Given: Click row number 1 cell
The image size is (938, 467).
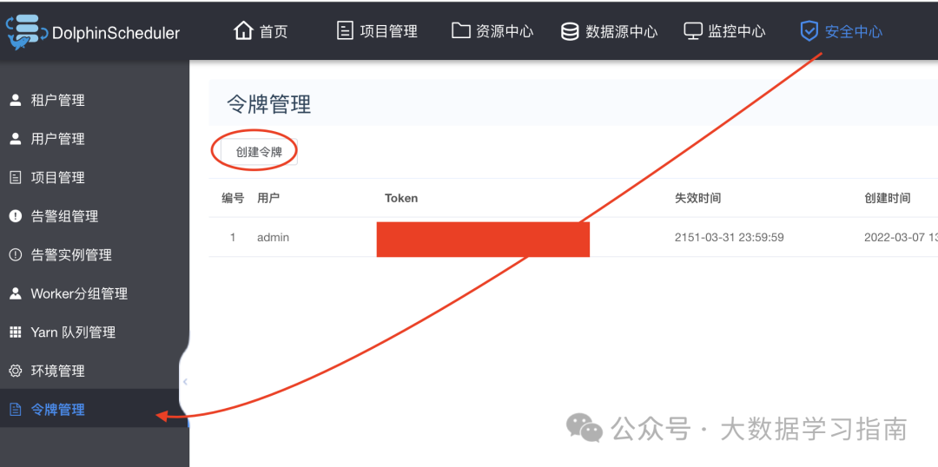Looking at the screenshot, I should click(233, 237).
